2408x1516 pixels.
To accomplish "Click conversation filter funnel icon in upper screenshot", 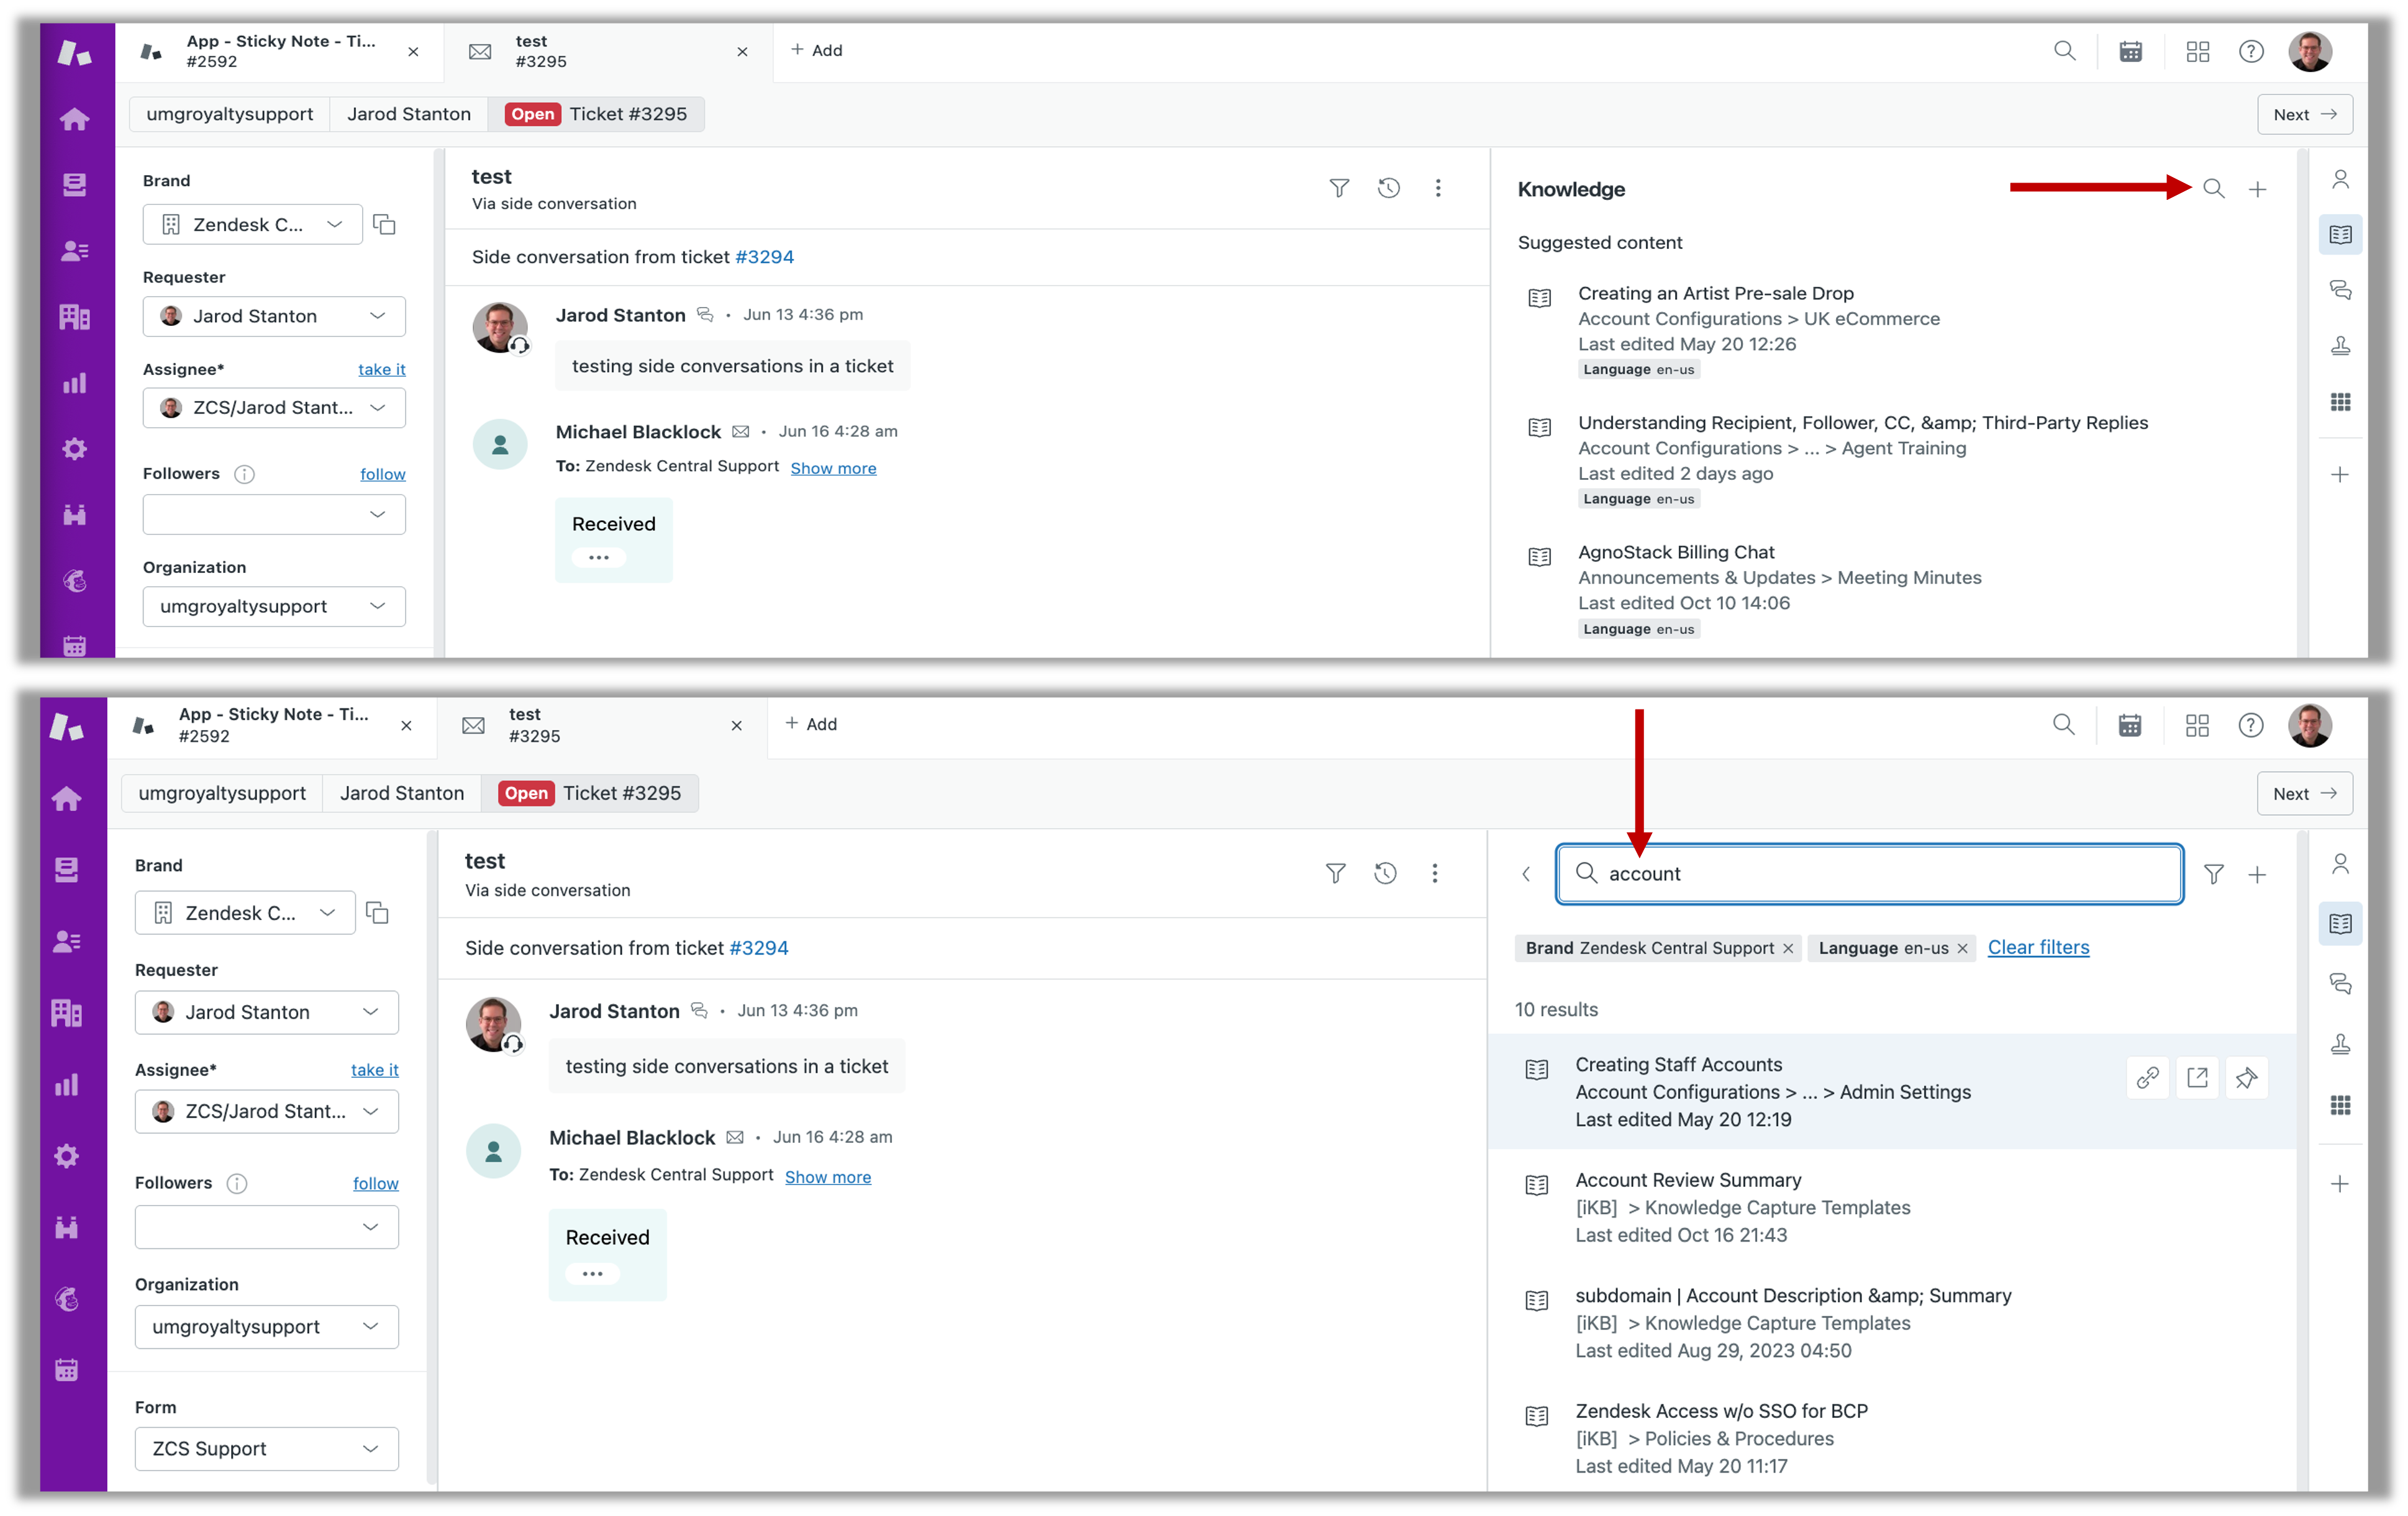I will [x=1339, y=188].
